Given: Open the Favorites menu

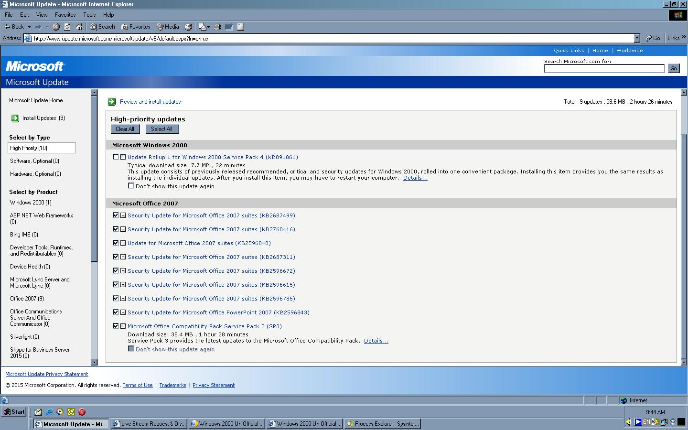Looking at the screenshot, I should click(x=65, y=15).
